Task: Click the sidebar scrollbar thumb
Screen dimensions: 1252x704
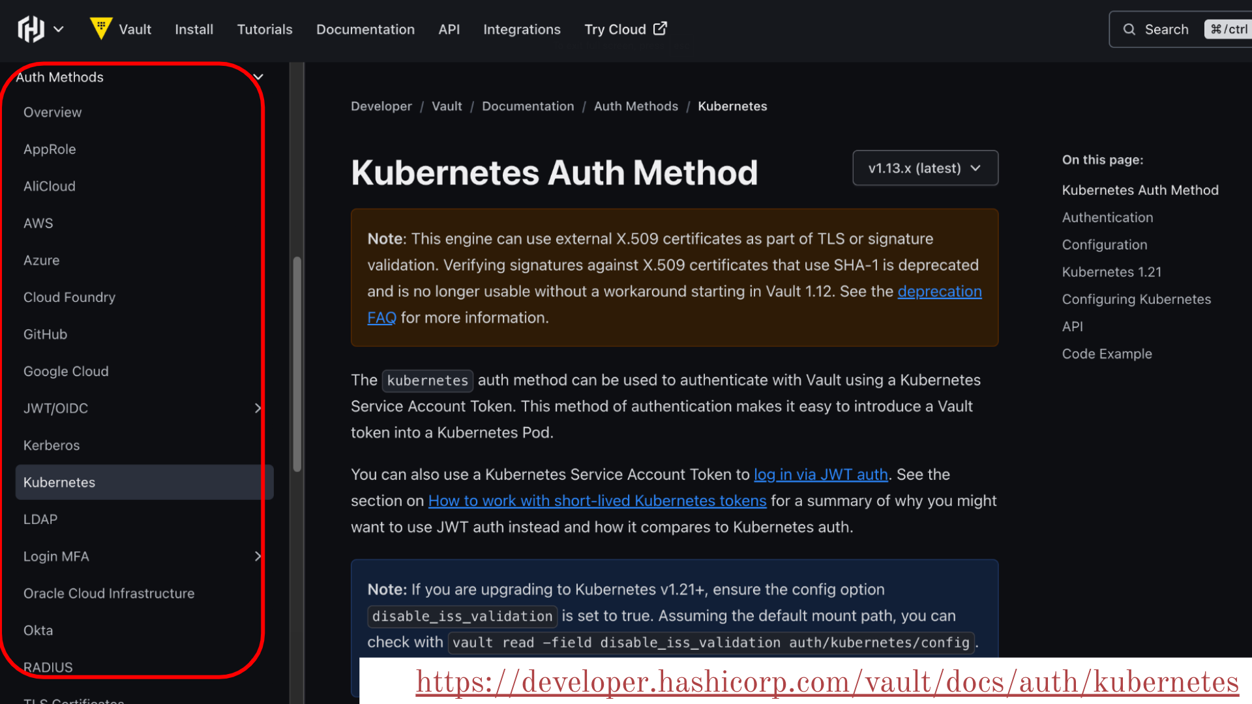Action: coord(297,364)
